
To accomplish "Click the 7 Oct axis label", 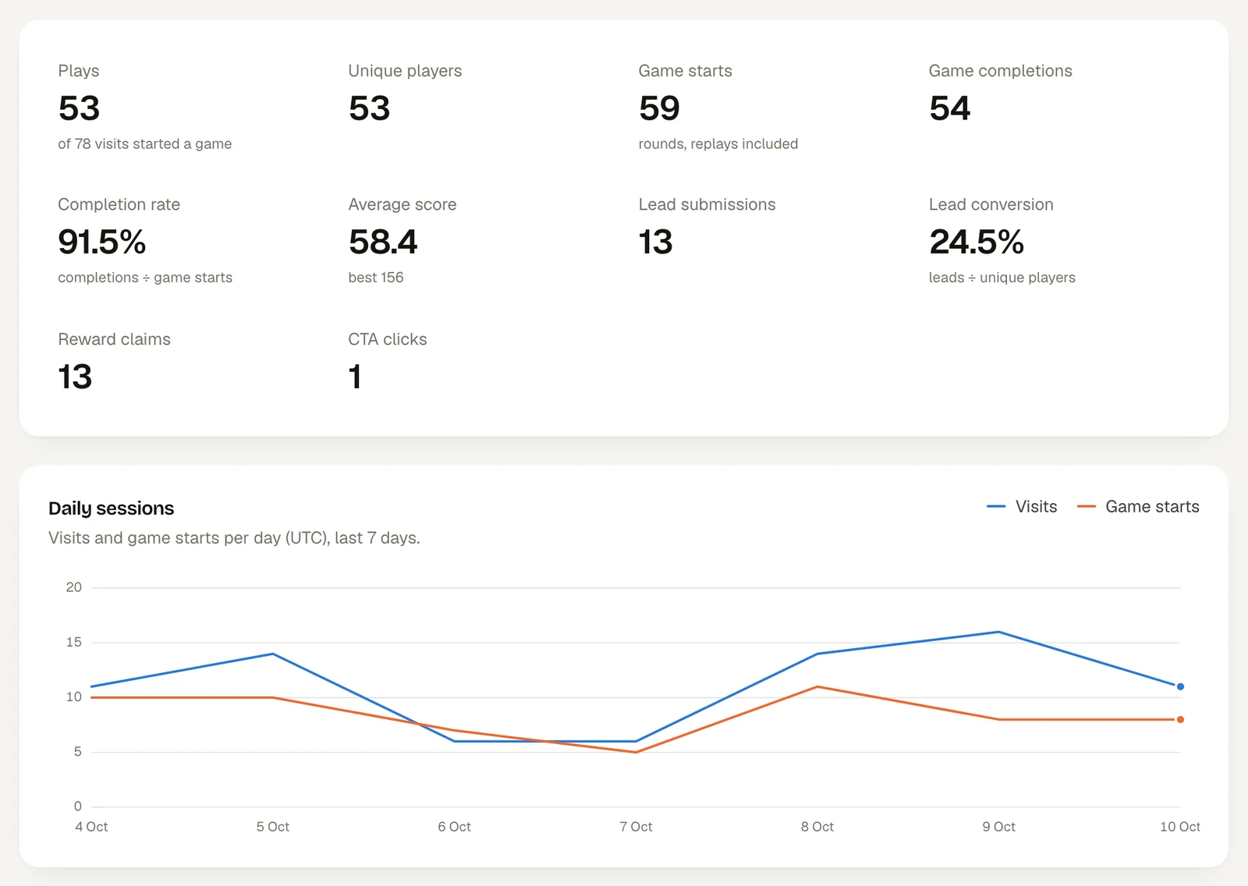I will click(x=636, y=827).
